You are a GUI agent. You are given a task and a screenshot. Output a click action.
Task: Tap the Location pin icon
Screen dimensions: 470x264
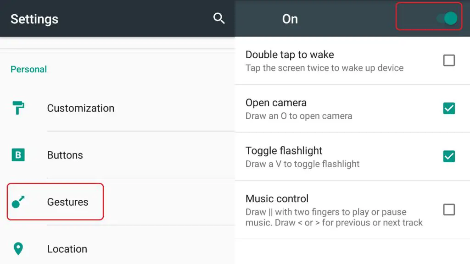coord(18,248)
